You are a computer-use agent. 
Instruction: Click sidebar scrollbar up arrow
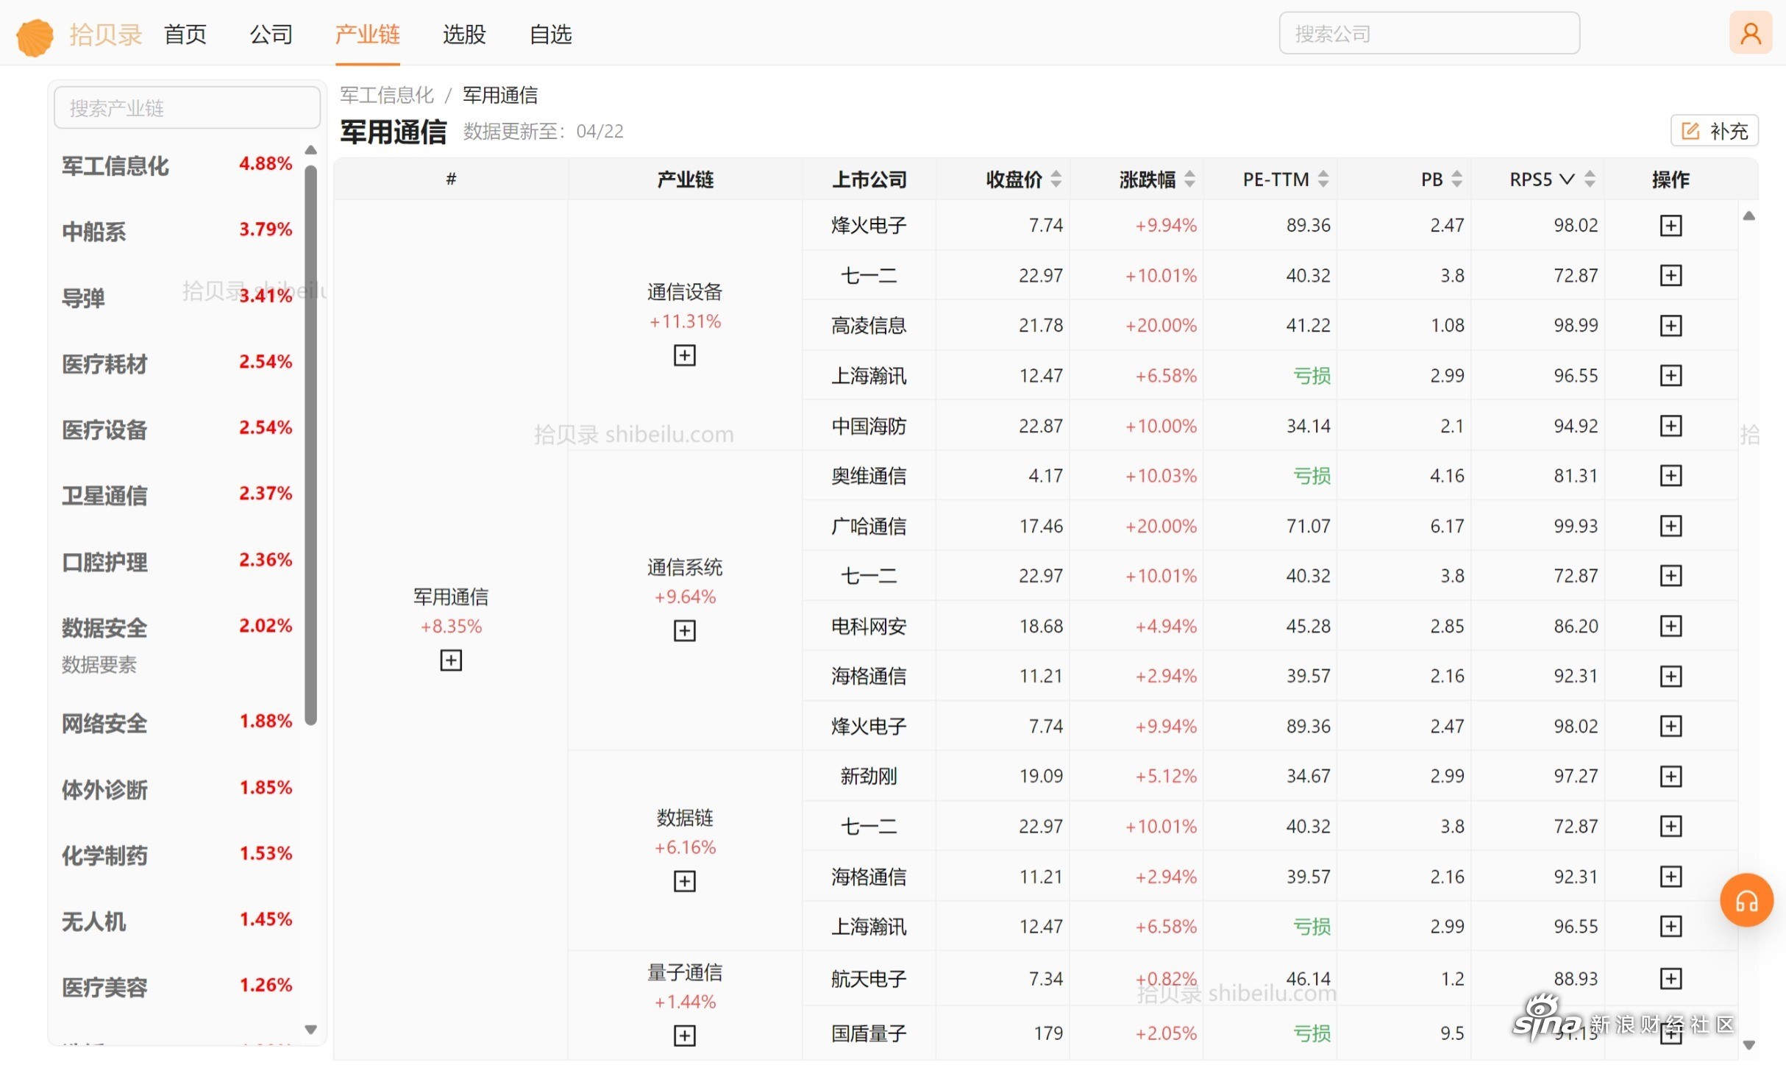pos(311,150)
